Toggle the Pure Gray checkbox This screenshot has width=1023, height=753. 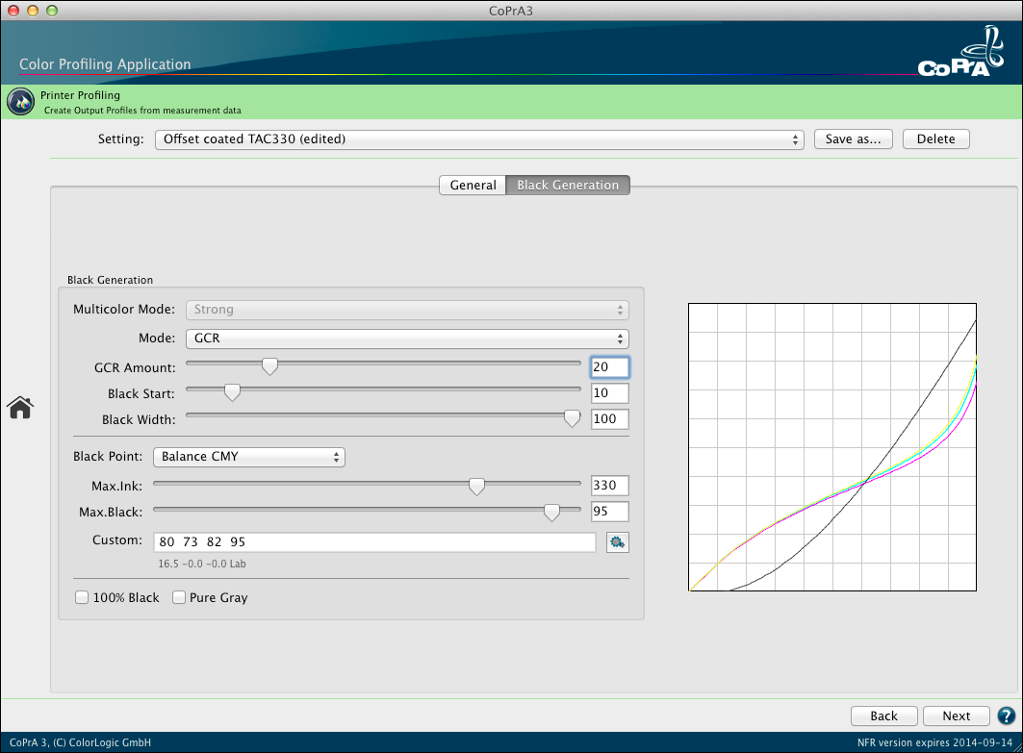click(179, 598)
